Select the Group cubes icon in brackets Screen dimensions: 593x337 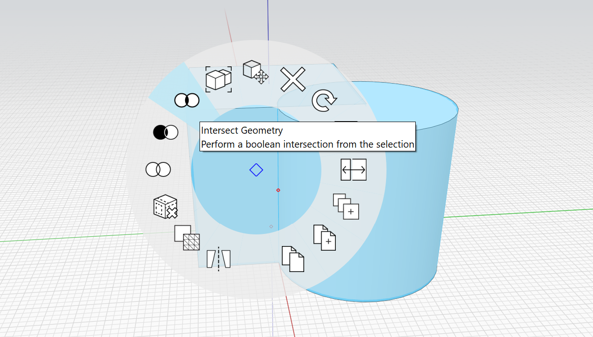tap(219, 79)
